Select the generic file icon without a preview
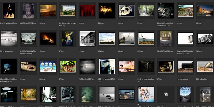The height and width of the screenshot is (107, 214). (x=166, y=94)
